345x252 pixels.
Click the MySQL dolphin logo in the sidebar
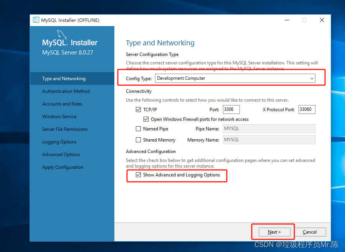coord(62,35)
